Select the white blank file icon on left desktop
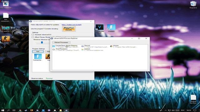This screenshot has height=112, width=200. coord(6,17)
